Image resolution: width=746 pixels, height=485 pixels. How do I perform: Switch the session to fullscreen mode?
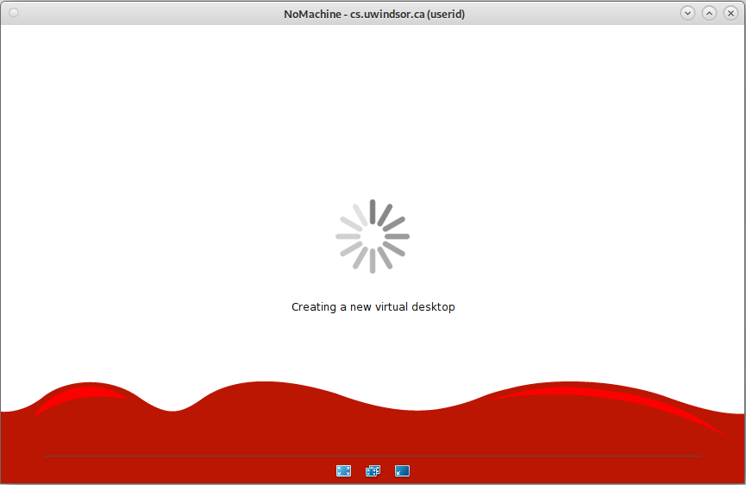343,470
